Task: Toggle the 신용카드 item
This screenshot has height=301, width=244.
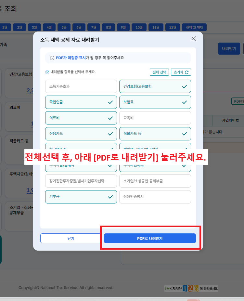Action: [81, 134]
